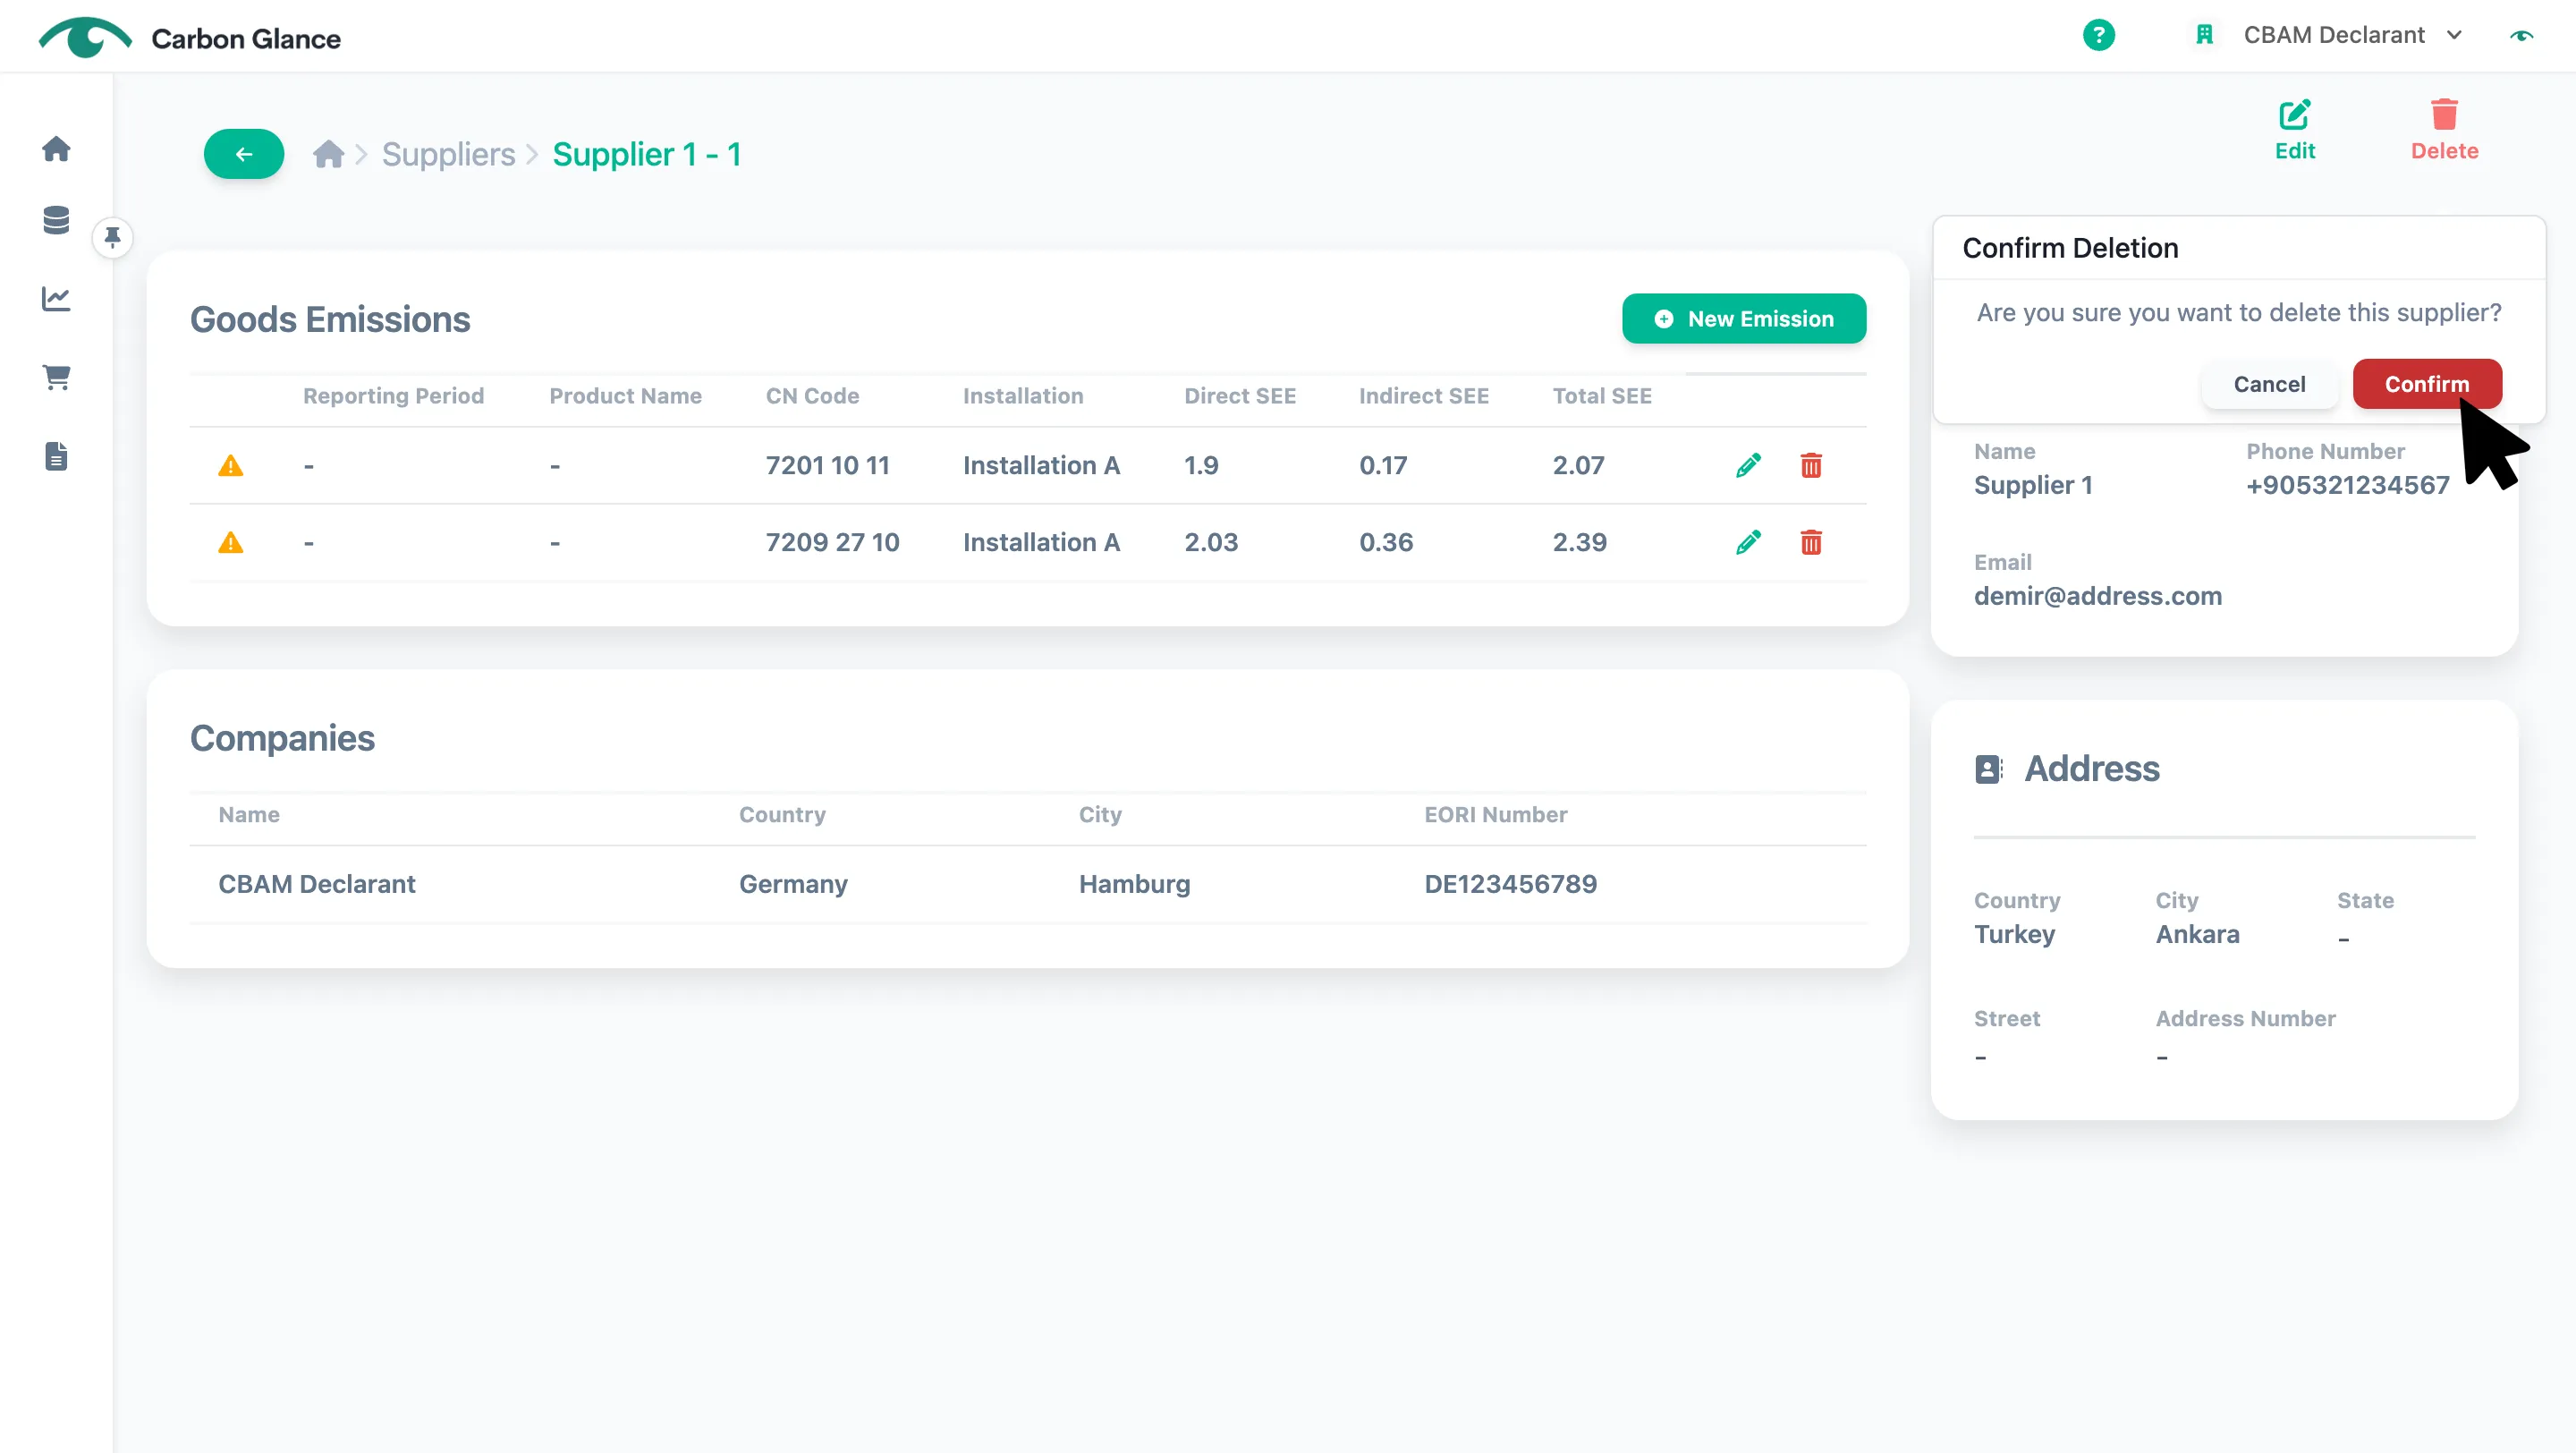This screenshot has width=2576, height=1453.
Task: Edit the 7209 27 10 emission row
Action: [x=1748, y=542]
